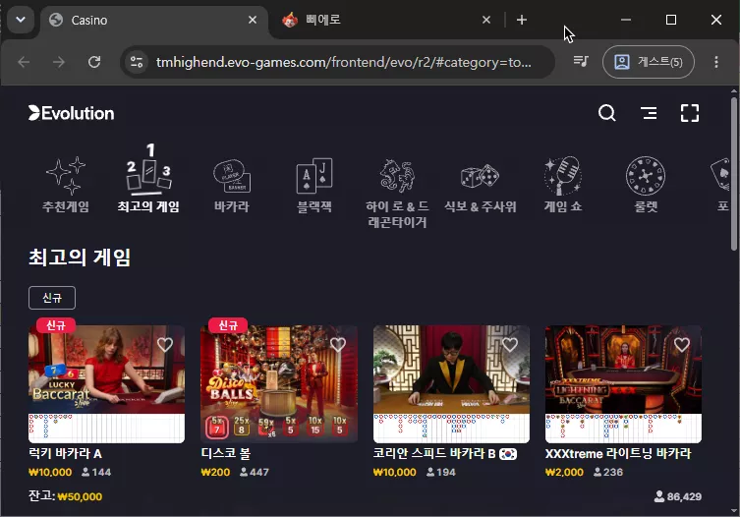Screen dimensions: 740x517
Task: Go forward in browser history
Action: [x=59, y=62]
